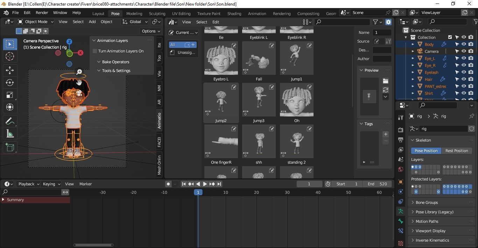Play the animation forward

click(205, 184)
